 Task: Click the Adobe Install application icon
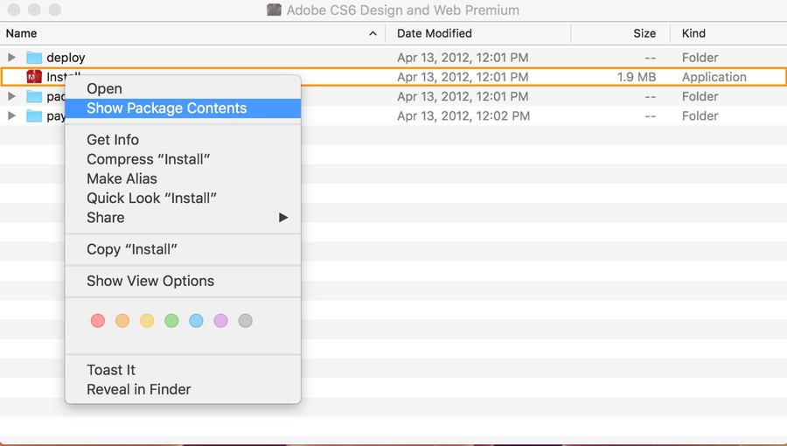34,77
